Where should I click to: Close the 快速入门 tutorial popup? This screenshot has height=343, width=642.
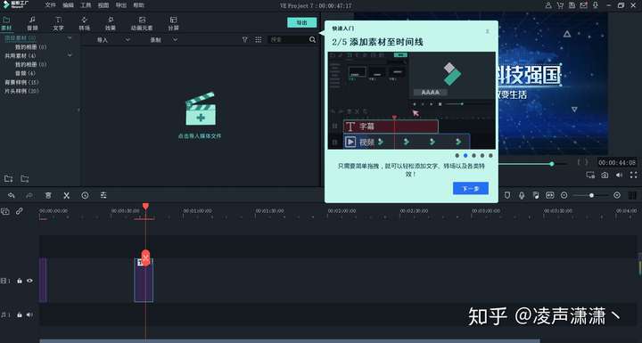point(487,31)
